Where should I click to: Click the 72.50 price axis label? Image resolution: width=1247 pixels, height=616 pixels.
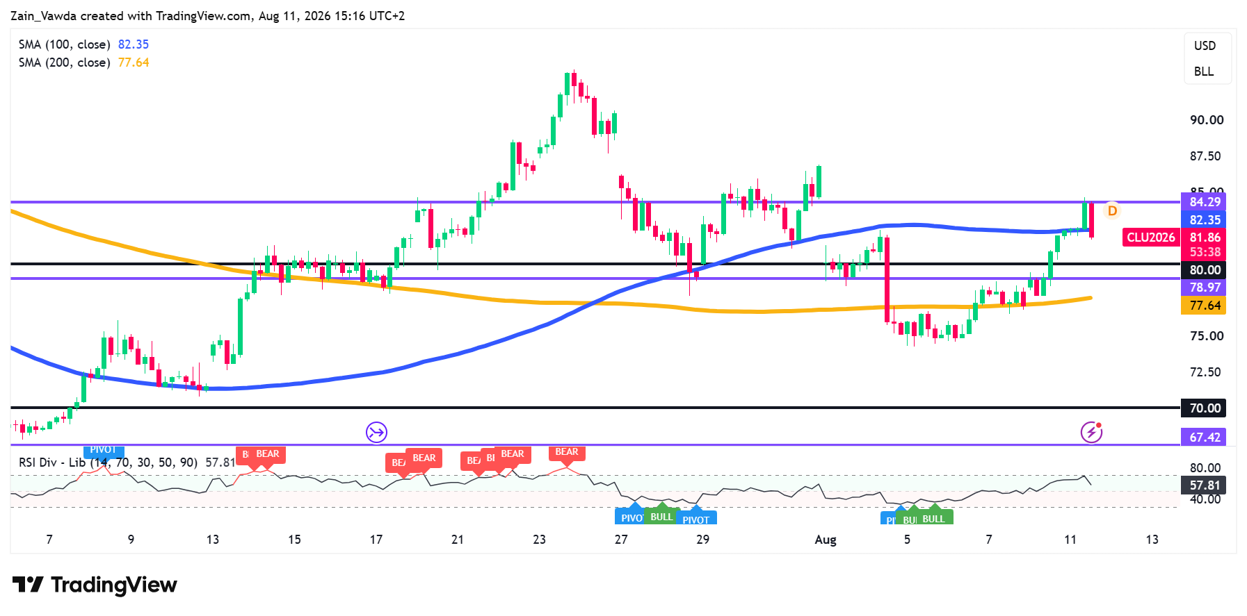pos(1207,372)
